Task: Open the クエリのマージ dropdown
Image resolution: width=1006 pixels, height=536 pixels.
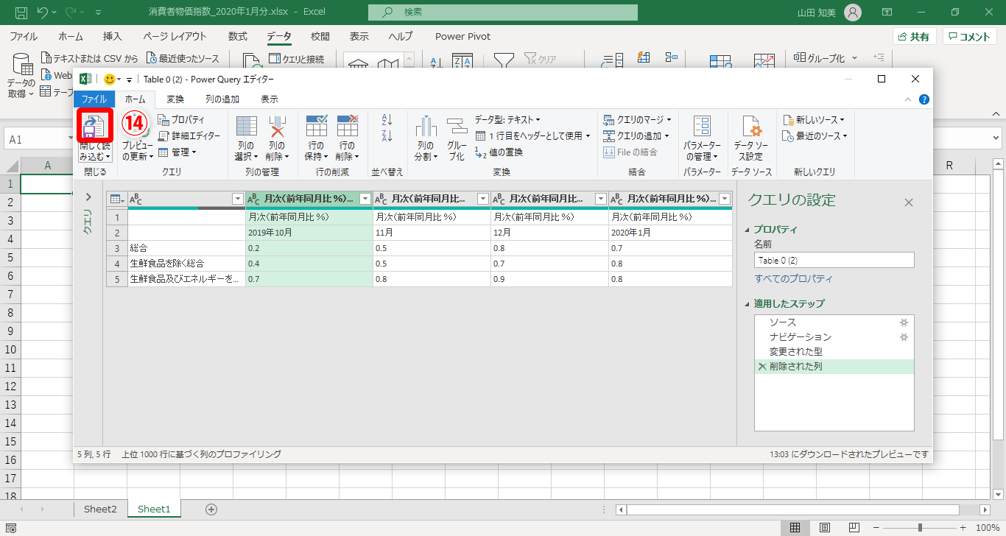Action: tap(636, 119)
